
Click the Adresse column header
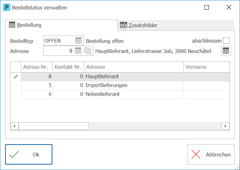134,67
